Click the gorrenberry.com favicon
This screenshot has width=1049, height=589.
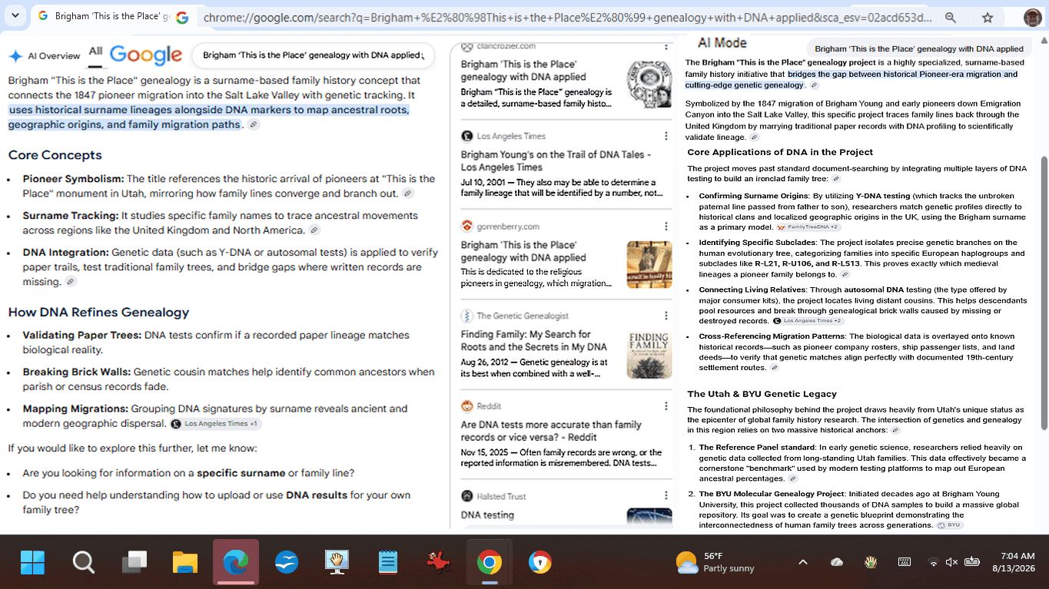[x=467, y=226]
